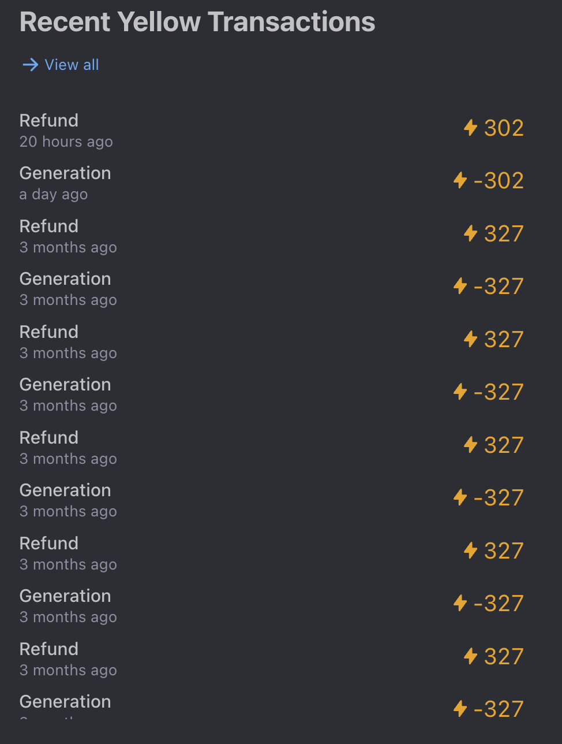
Task: Click the lightning icon of the bottom-most Generation row
Action: tap(460, 709)
